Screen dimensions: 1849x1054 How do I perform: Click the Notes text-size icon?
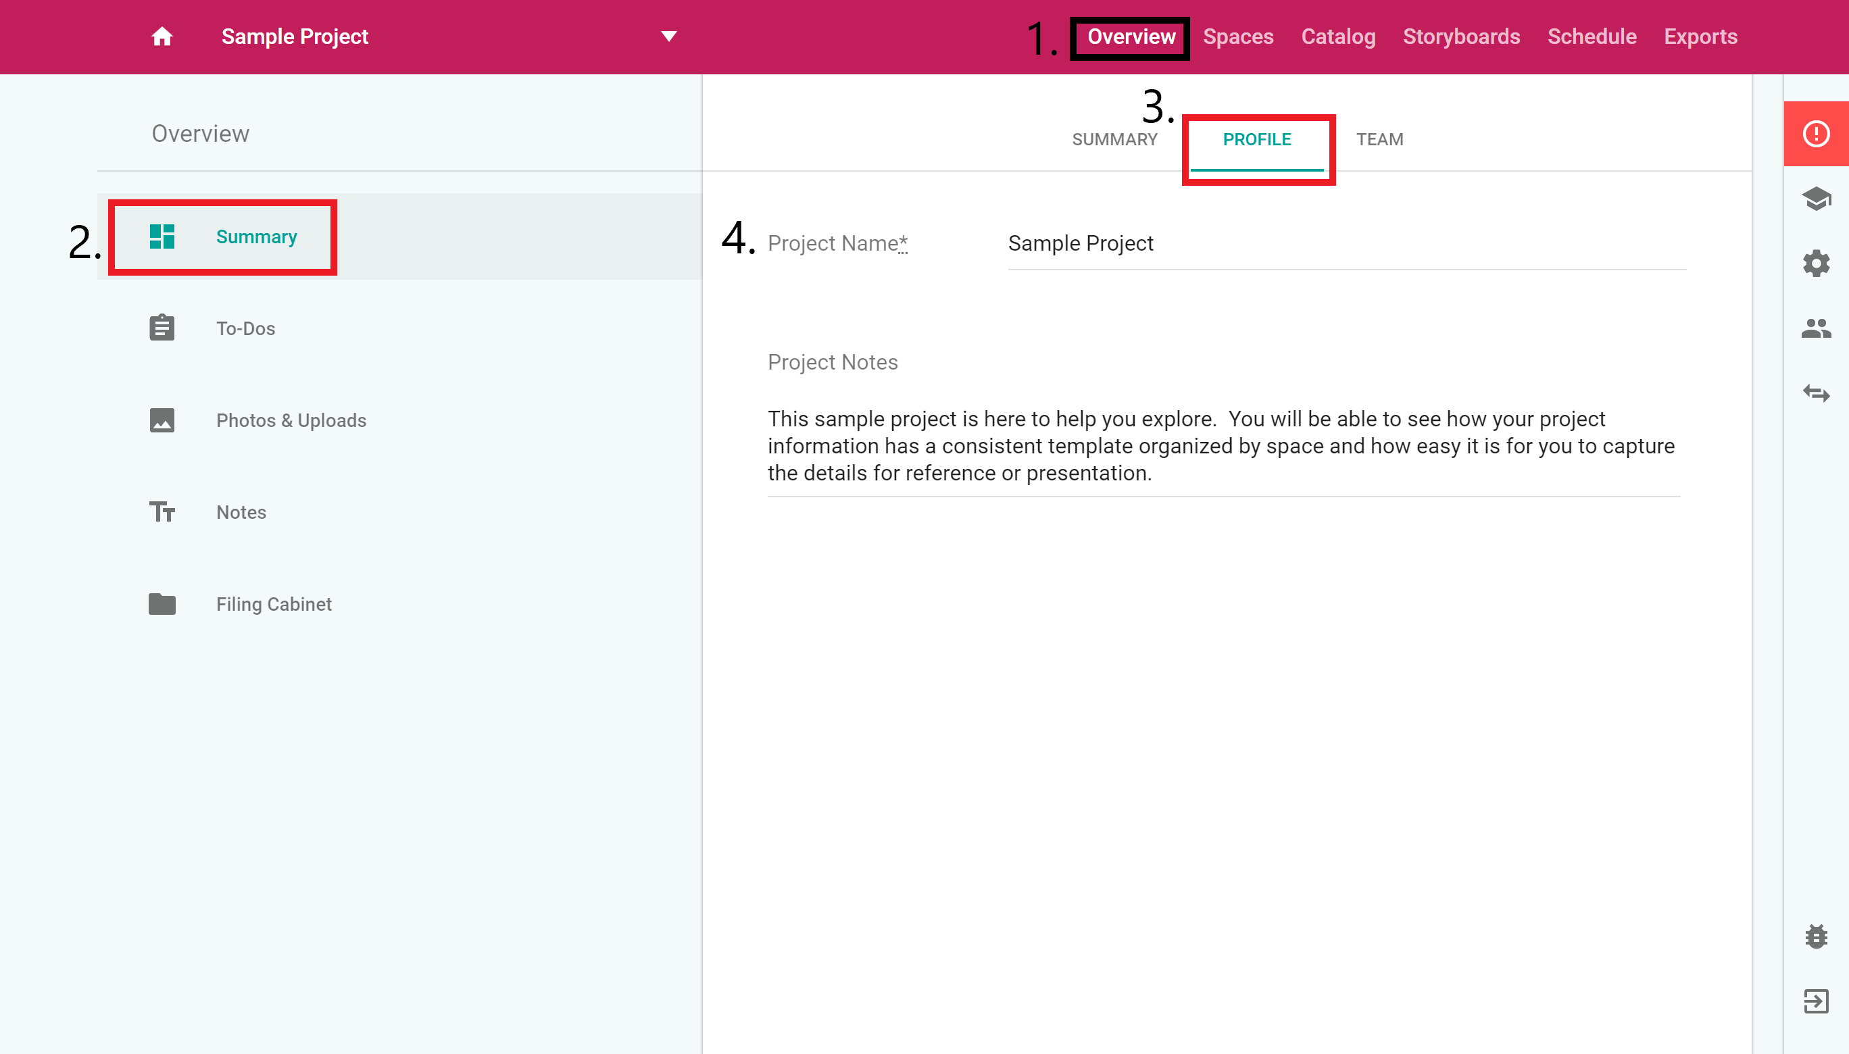tap(162, 512)
